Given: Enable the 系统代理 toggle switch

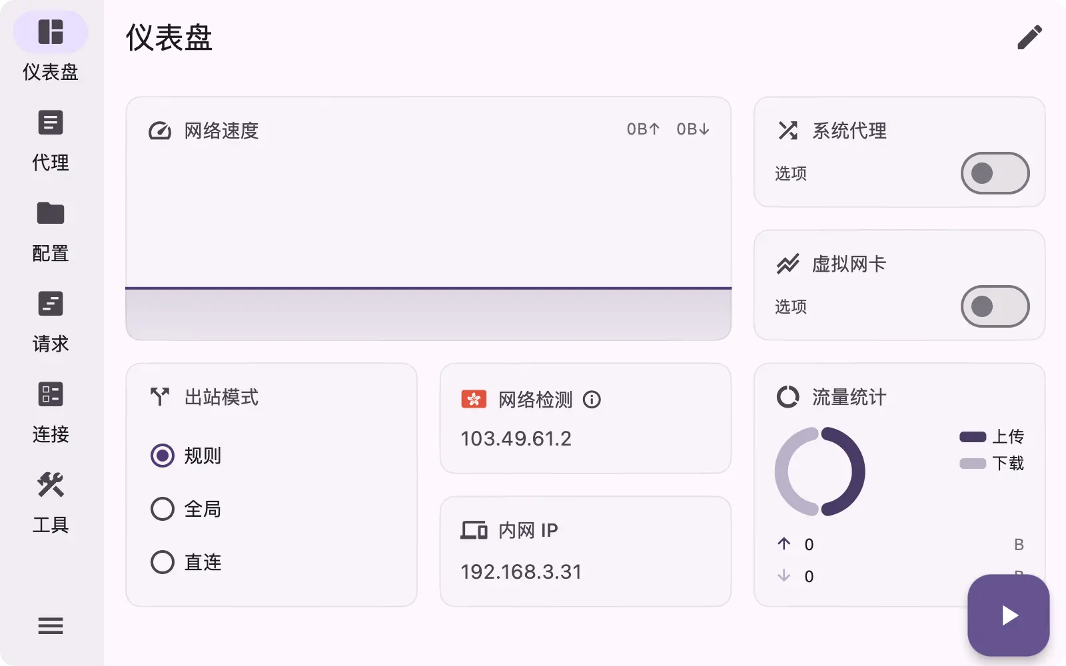Looking at the screenshot, I should [x=995, y=173].
